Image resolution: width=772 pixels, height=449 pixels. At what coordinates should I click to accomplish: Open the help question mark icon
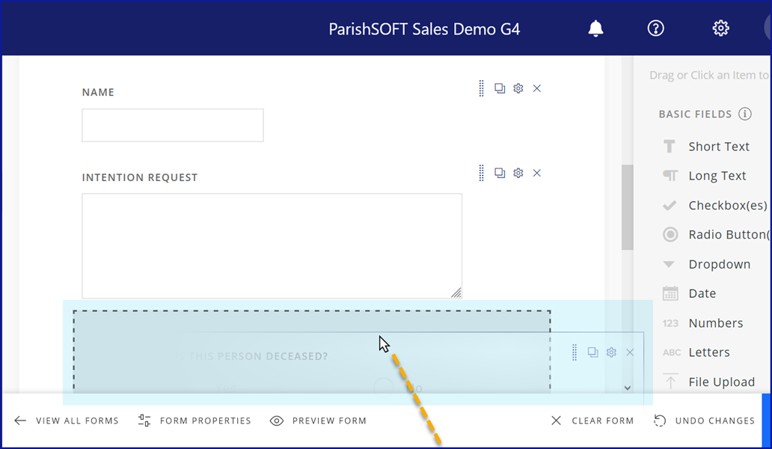tap(655, 28)
